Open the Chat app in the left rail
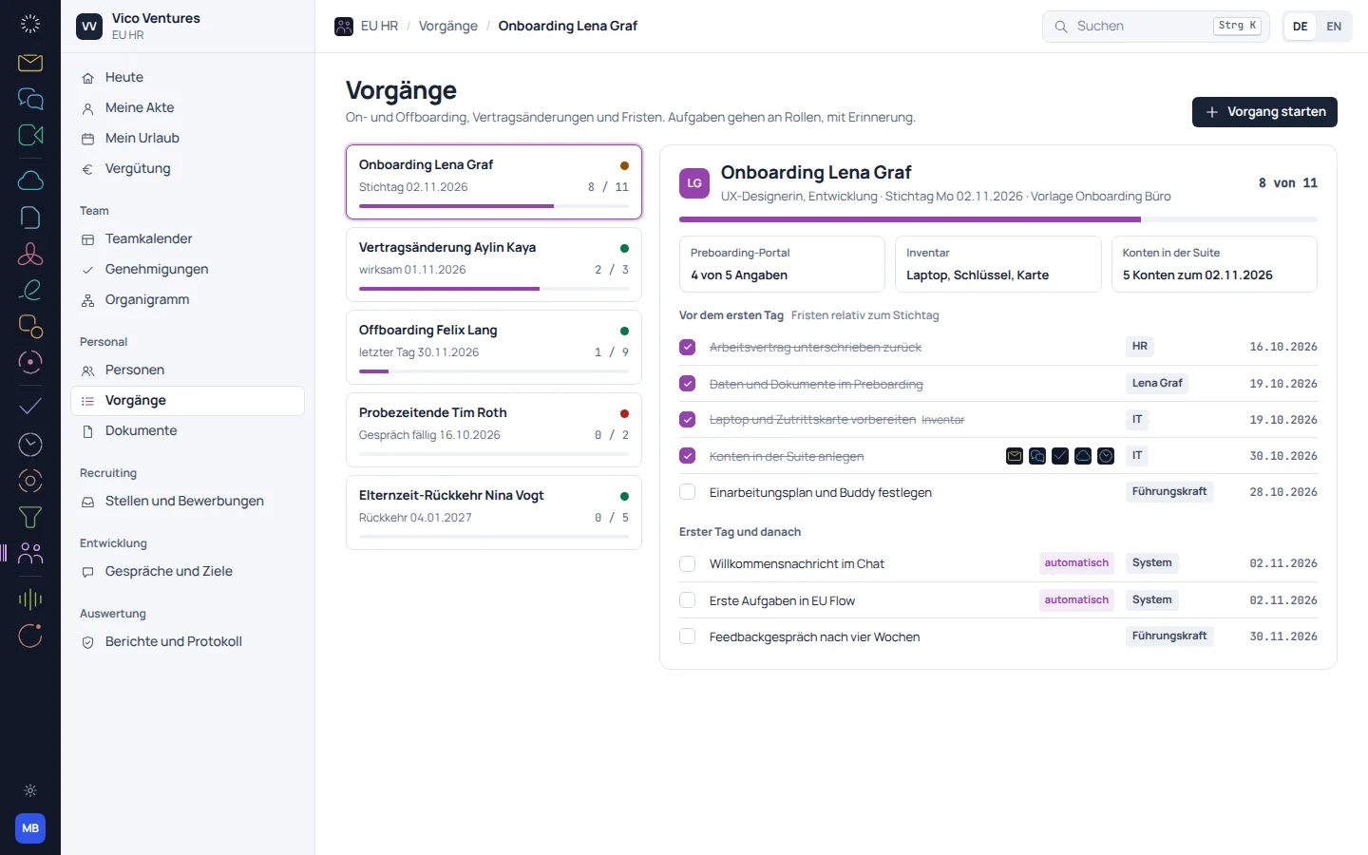The image size is (1368, 855). 30,99
